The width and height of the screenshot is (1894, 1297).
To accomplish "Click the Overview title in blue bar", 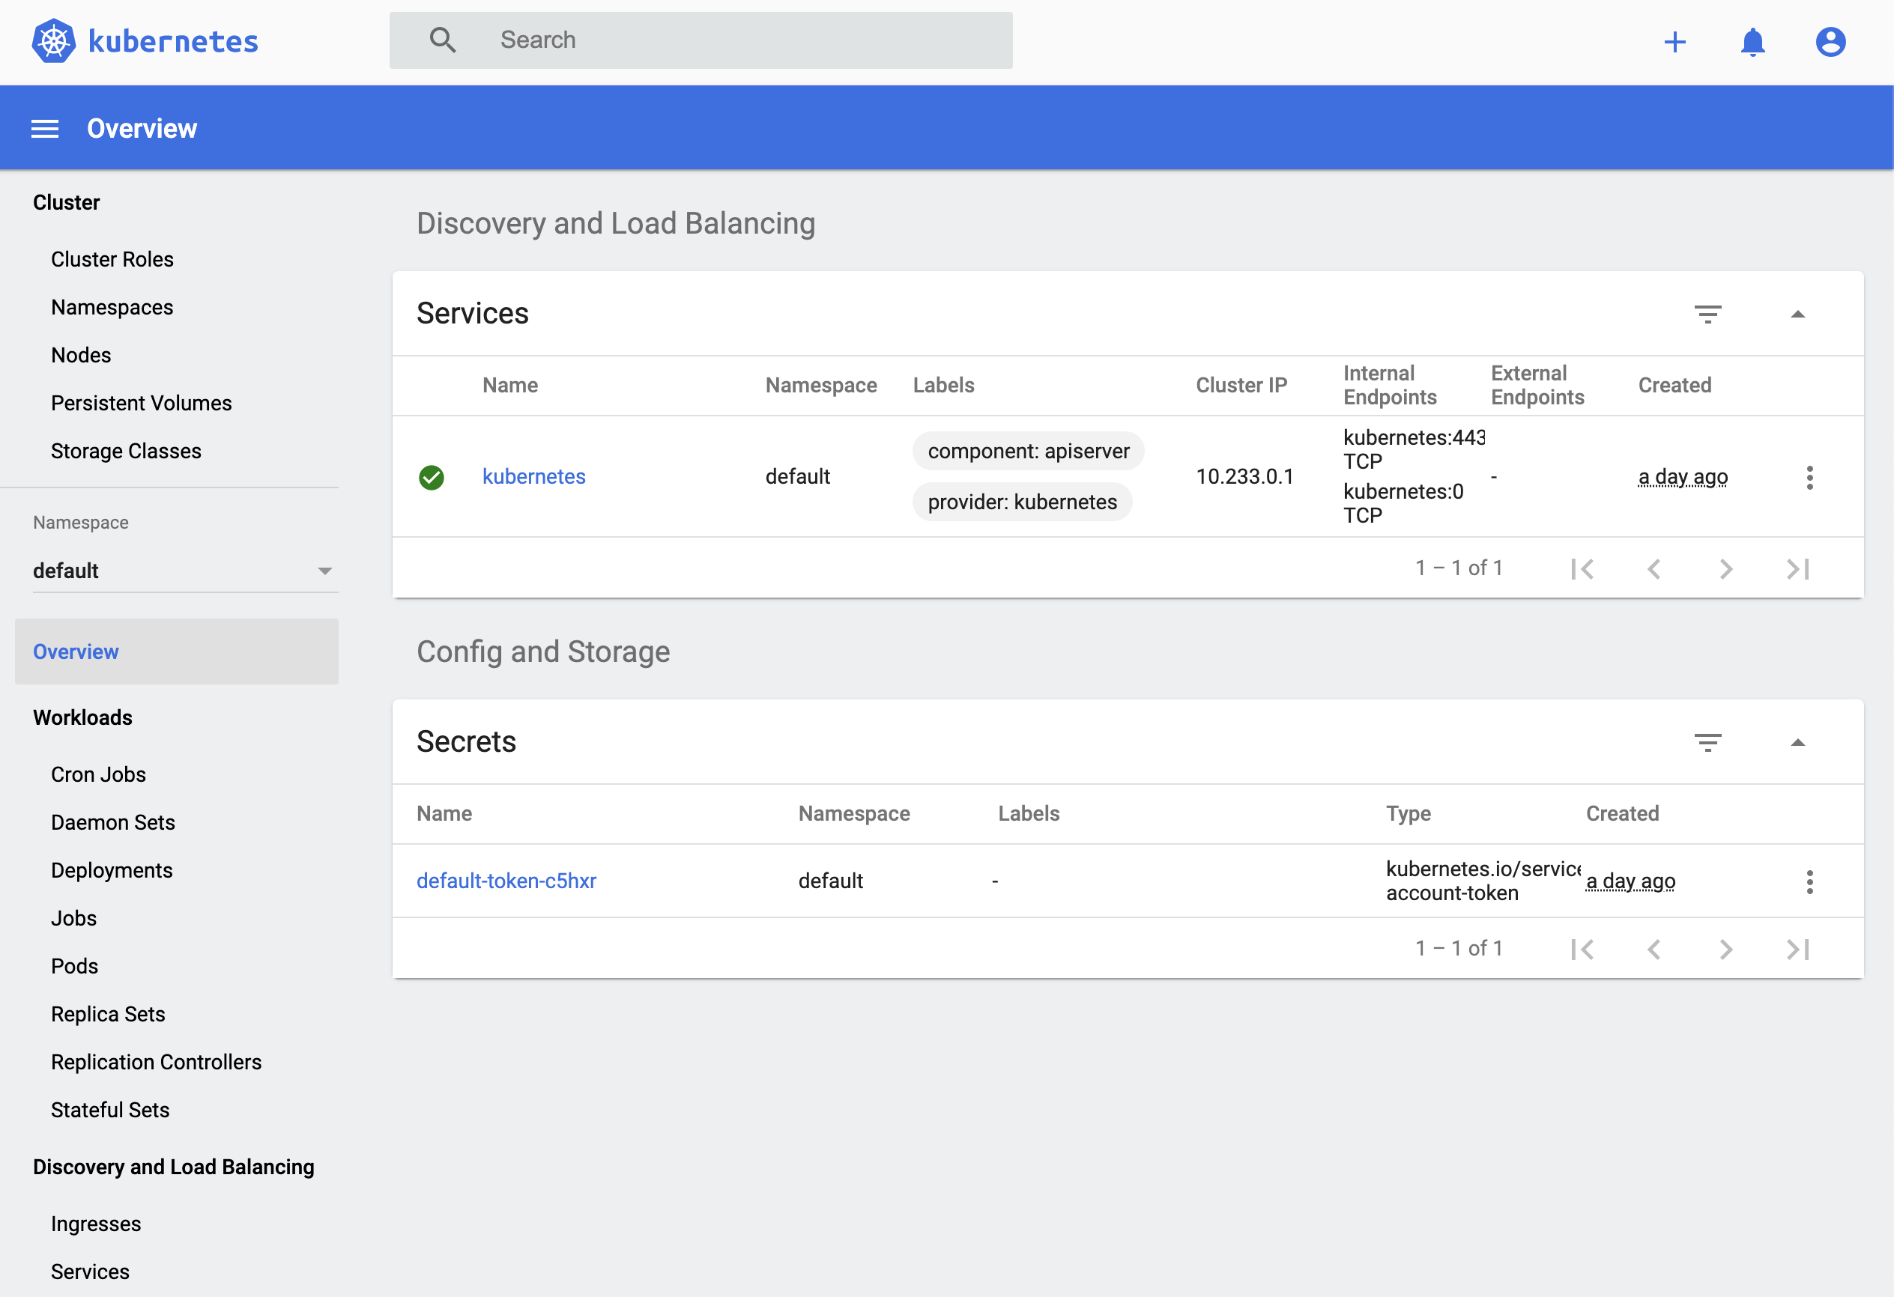I will [x=142, y=129].
